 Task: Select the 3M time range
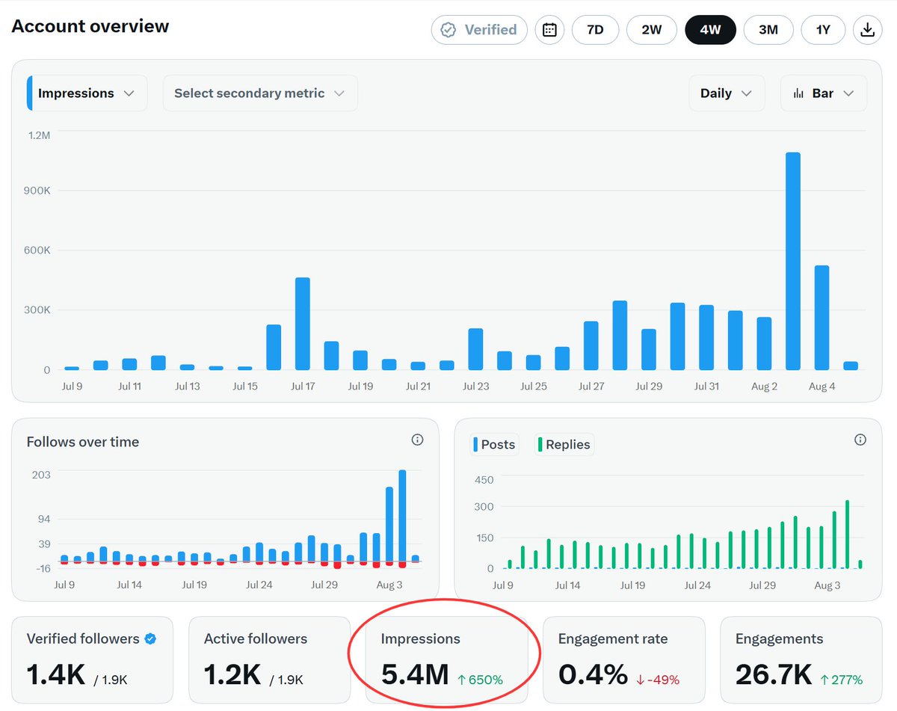point(768,30)
